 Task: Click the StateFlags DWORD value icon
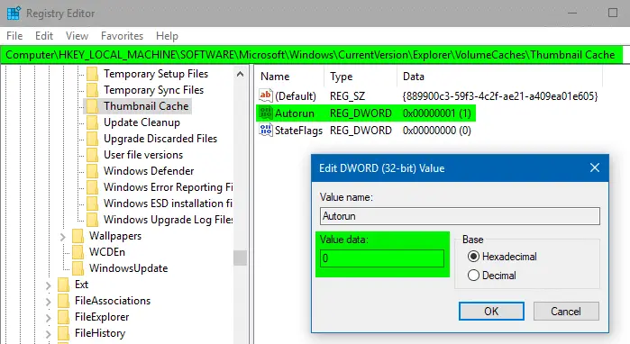pyautogui.click(x=266, y=130)
